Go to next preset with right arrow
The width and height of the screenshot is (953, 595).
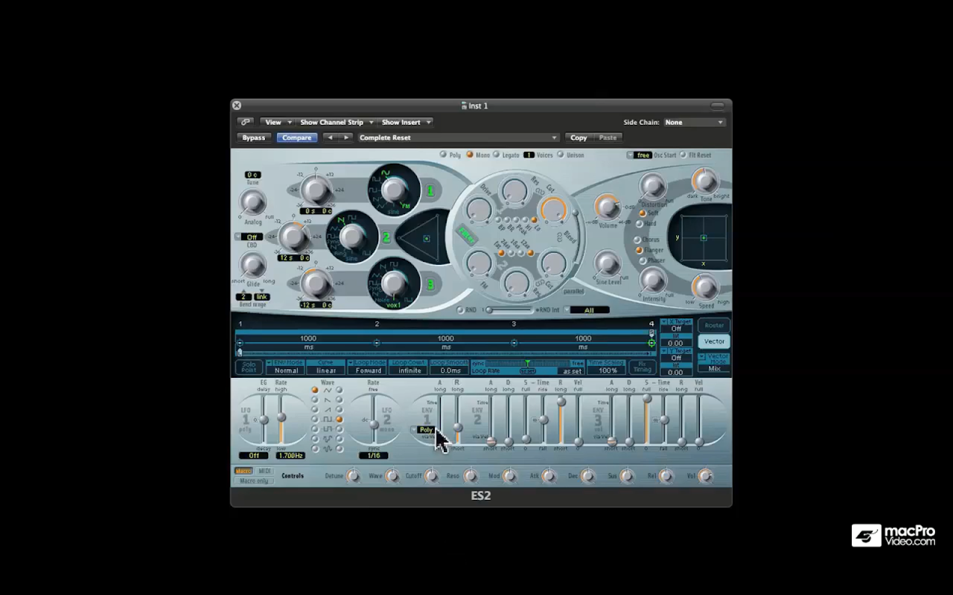tap(345, 138)
